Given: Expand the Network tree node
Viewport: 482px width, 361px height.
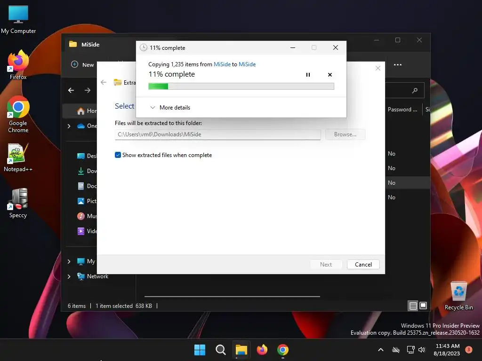Looking at the screenshot, I should [x=69, y=276].
